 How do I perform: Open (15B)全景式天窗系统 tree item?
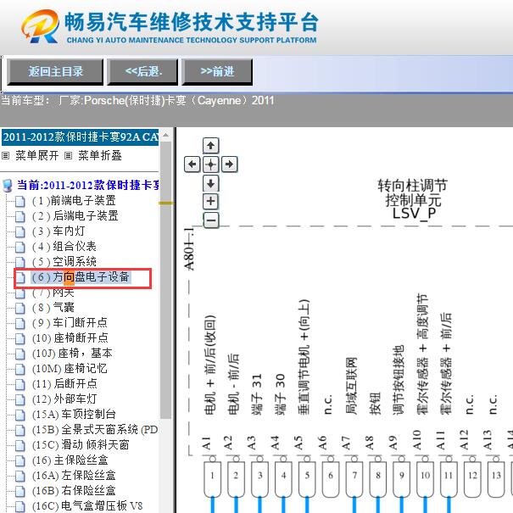tap(95, 430)
